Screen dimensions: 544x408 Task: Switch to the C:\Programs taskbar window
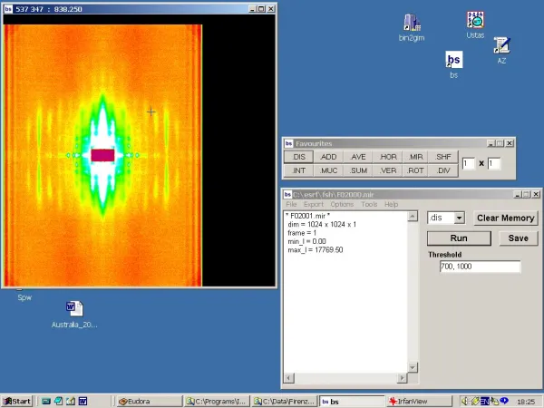(217, 402)
